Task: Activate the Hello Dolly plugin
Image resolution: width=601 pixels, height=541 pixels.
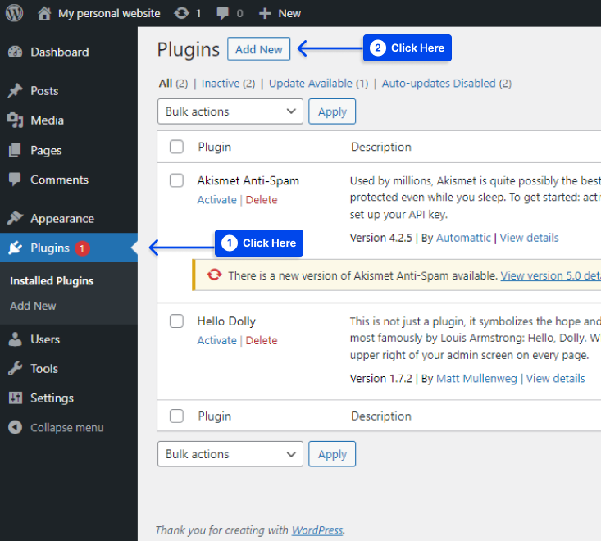Action: [x=216, y=340]
